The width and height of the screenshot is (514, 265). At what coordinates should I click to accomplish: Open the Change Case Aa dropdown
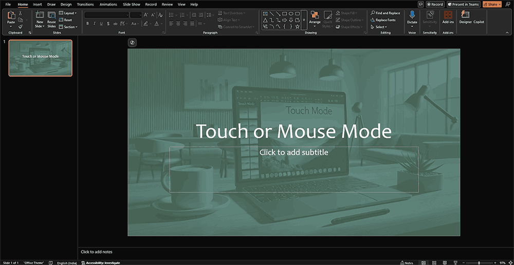(135, 24)
